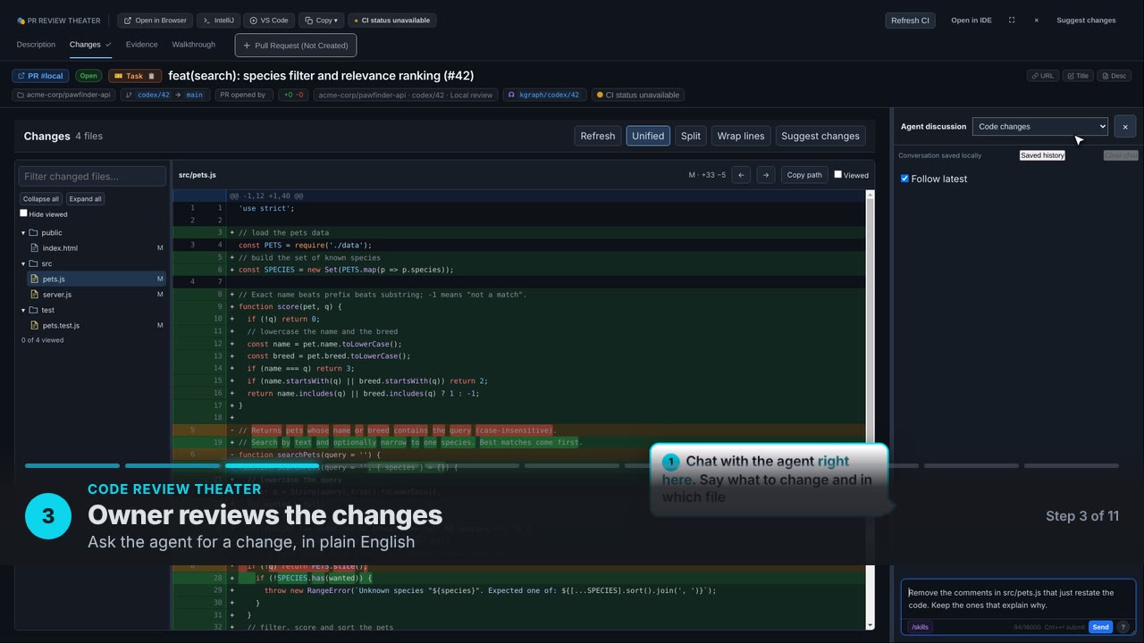The height and width of the screenshot is (643, 1144).
Task: Click the diff's vertical scrollbar
Action: click(871, 409)
